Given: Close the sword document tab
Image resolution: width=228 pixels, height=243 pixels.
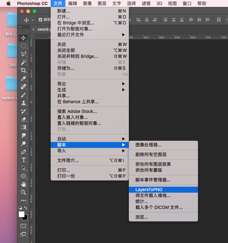Looking at the screenshot, I should coord(33,29).
